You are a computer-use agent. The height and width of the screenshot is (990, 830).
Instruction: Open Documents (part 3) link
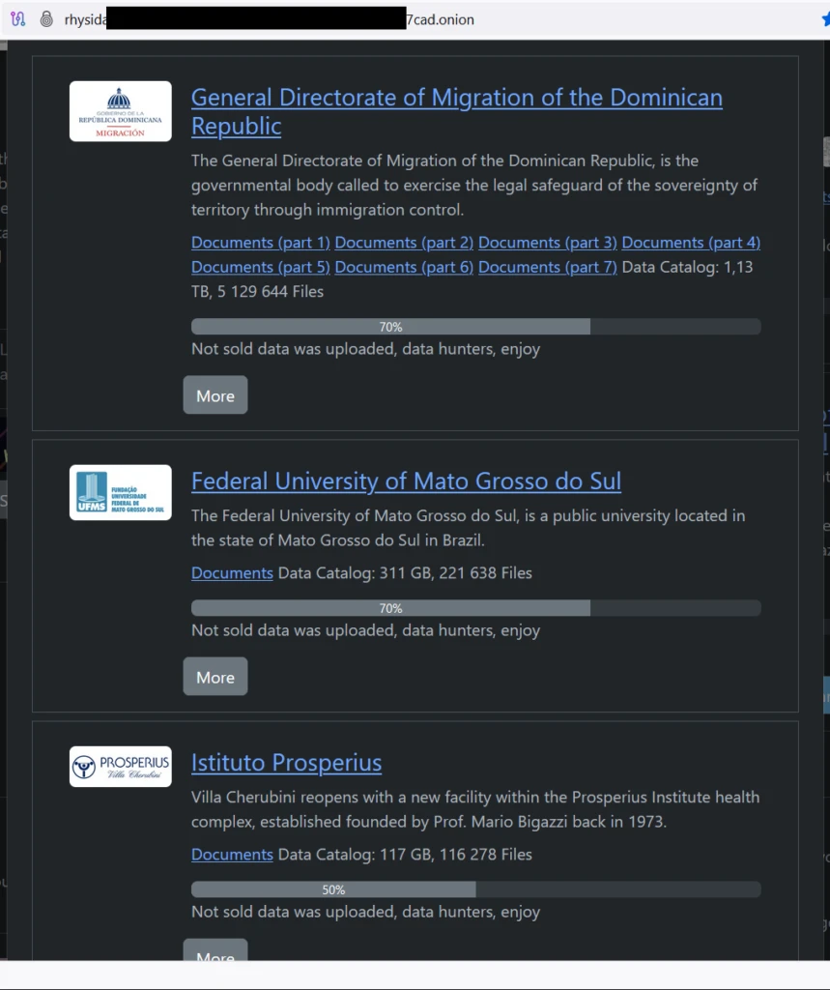[x=547, y=243]
